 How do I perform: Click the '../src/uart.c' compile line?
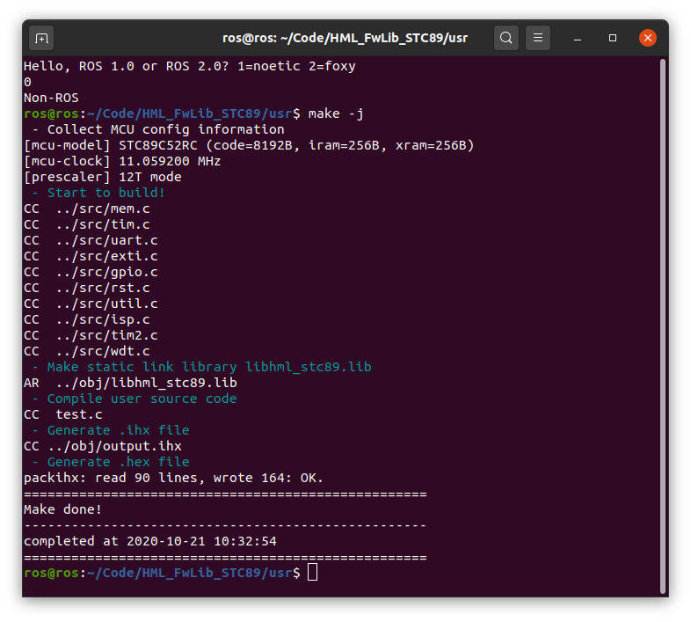point(91,240)
